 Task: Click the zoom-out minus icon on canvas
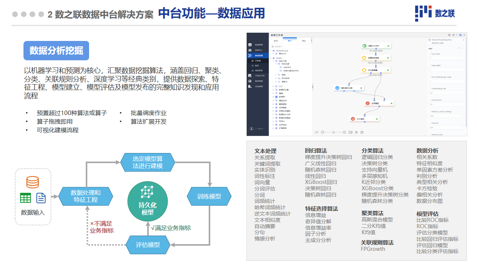pyautogui.click(x=322, y=132)
